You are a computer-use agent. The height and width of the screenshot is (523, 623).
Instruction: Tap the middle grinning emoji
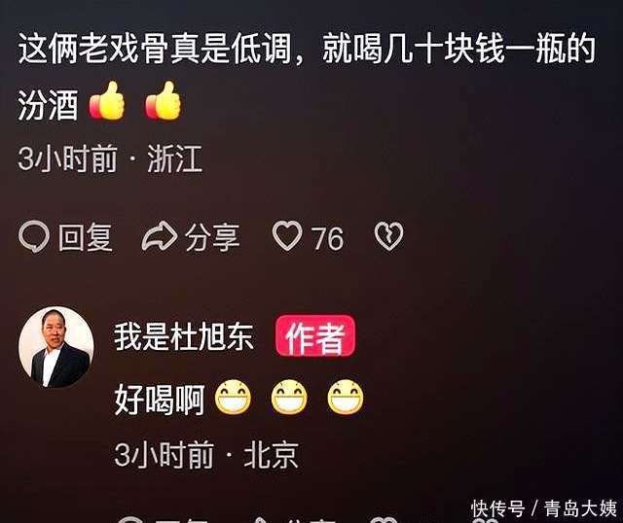pos(289,398)
